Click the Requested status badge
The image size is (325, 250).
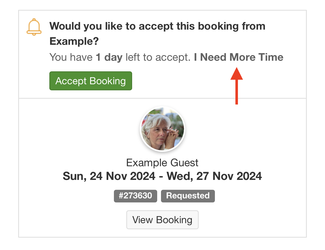click(188, 196)
